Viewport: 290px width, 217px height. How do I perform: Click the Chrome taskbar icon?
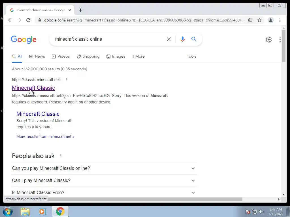tap(60, 211)
